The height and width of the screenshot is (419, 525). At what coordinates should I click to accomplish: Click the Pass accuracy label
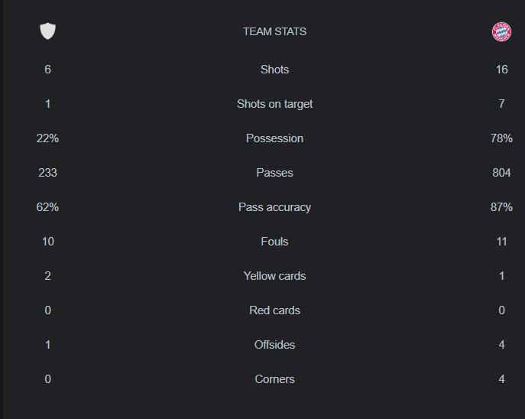point(274,207)
